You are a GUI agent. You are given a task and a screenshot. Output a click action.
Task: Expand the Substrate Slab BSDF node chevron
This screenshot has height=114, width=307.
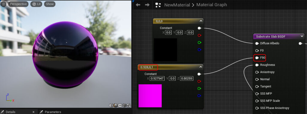302,36
